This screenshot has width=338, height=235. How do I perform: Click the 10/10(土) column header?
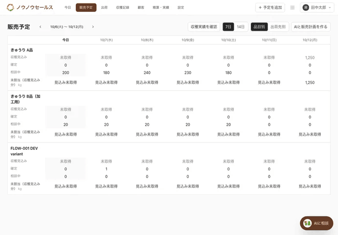228,40
